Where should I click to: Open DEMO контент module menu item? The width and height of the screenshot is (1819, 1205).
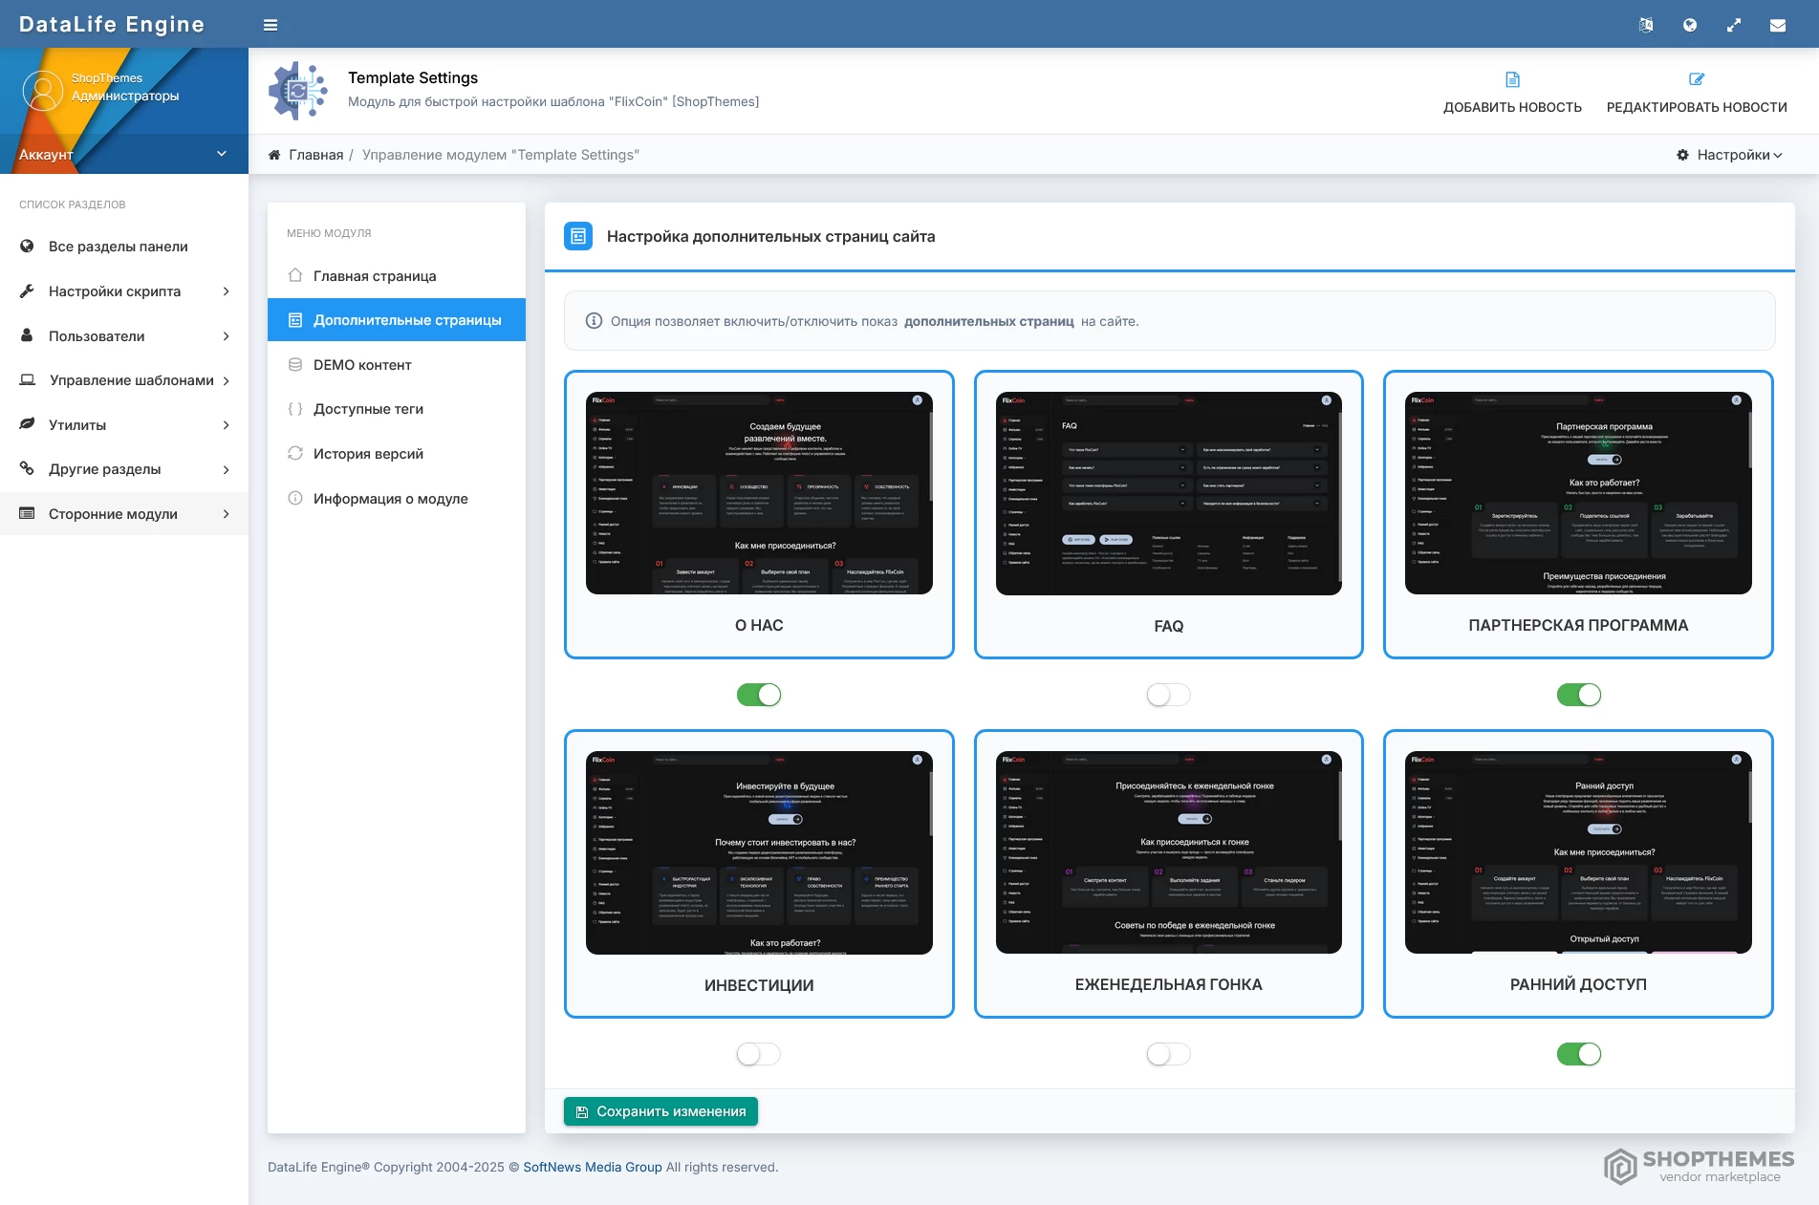[362, 365]
